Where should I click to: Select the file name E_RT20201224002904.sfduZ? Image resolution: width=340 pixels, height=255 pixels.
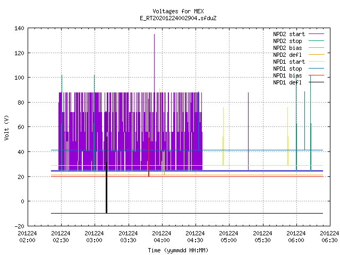(178, 18)
